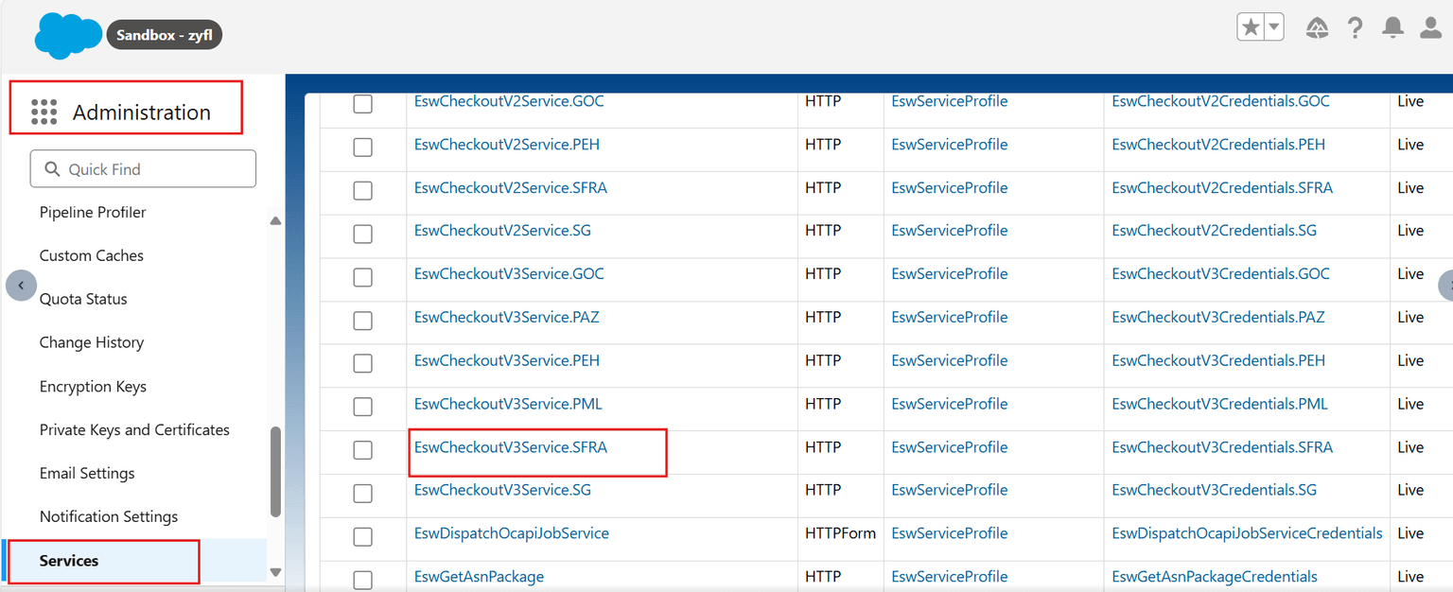Open the app launcher dots icon
1453x592 pixels.
click(x=44, y=112)
